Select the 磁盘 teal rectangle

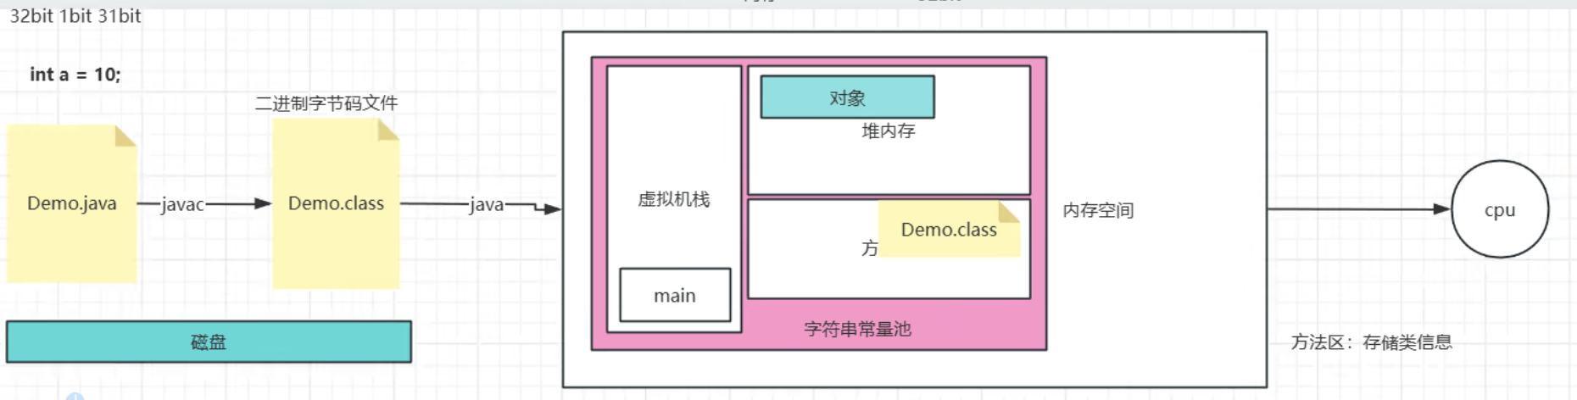tap(209, 342)
